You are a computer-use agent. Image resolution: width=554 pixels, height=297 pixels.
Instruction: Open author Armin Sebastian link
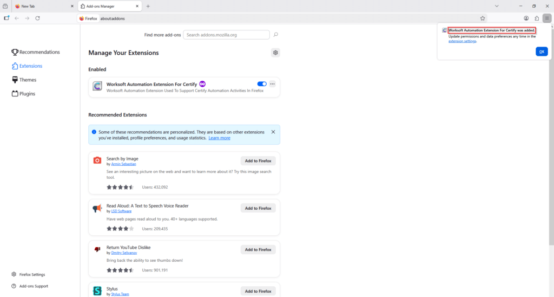123,164
